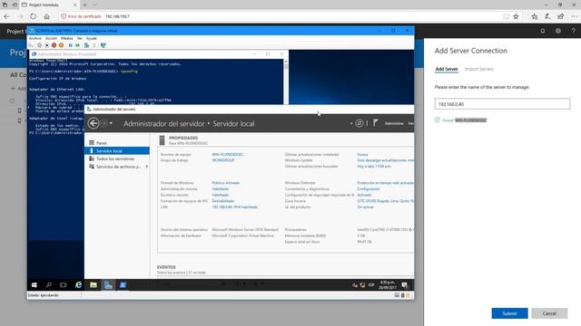Click the ESP language indicator

pyautogui.click(x=371, y=285)
